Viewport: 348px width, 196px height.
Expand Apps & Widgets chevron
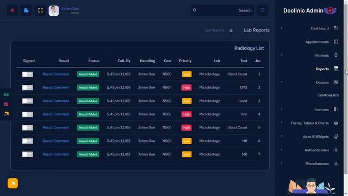point(282,136)
